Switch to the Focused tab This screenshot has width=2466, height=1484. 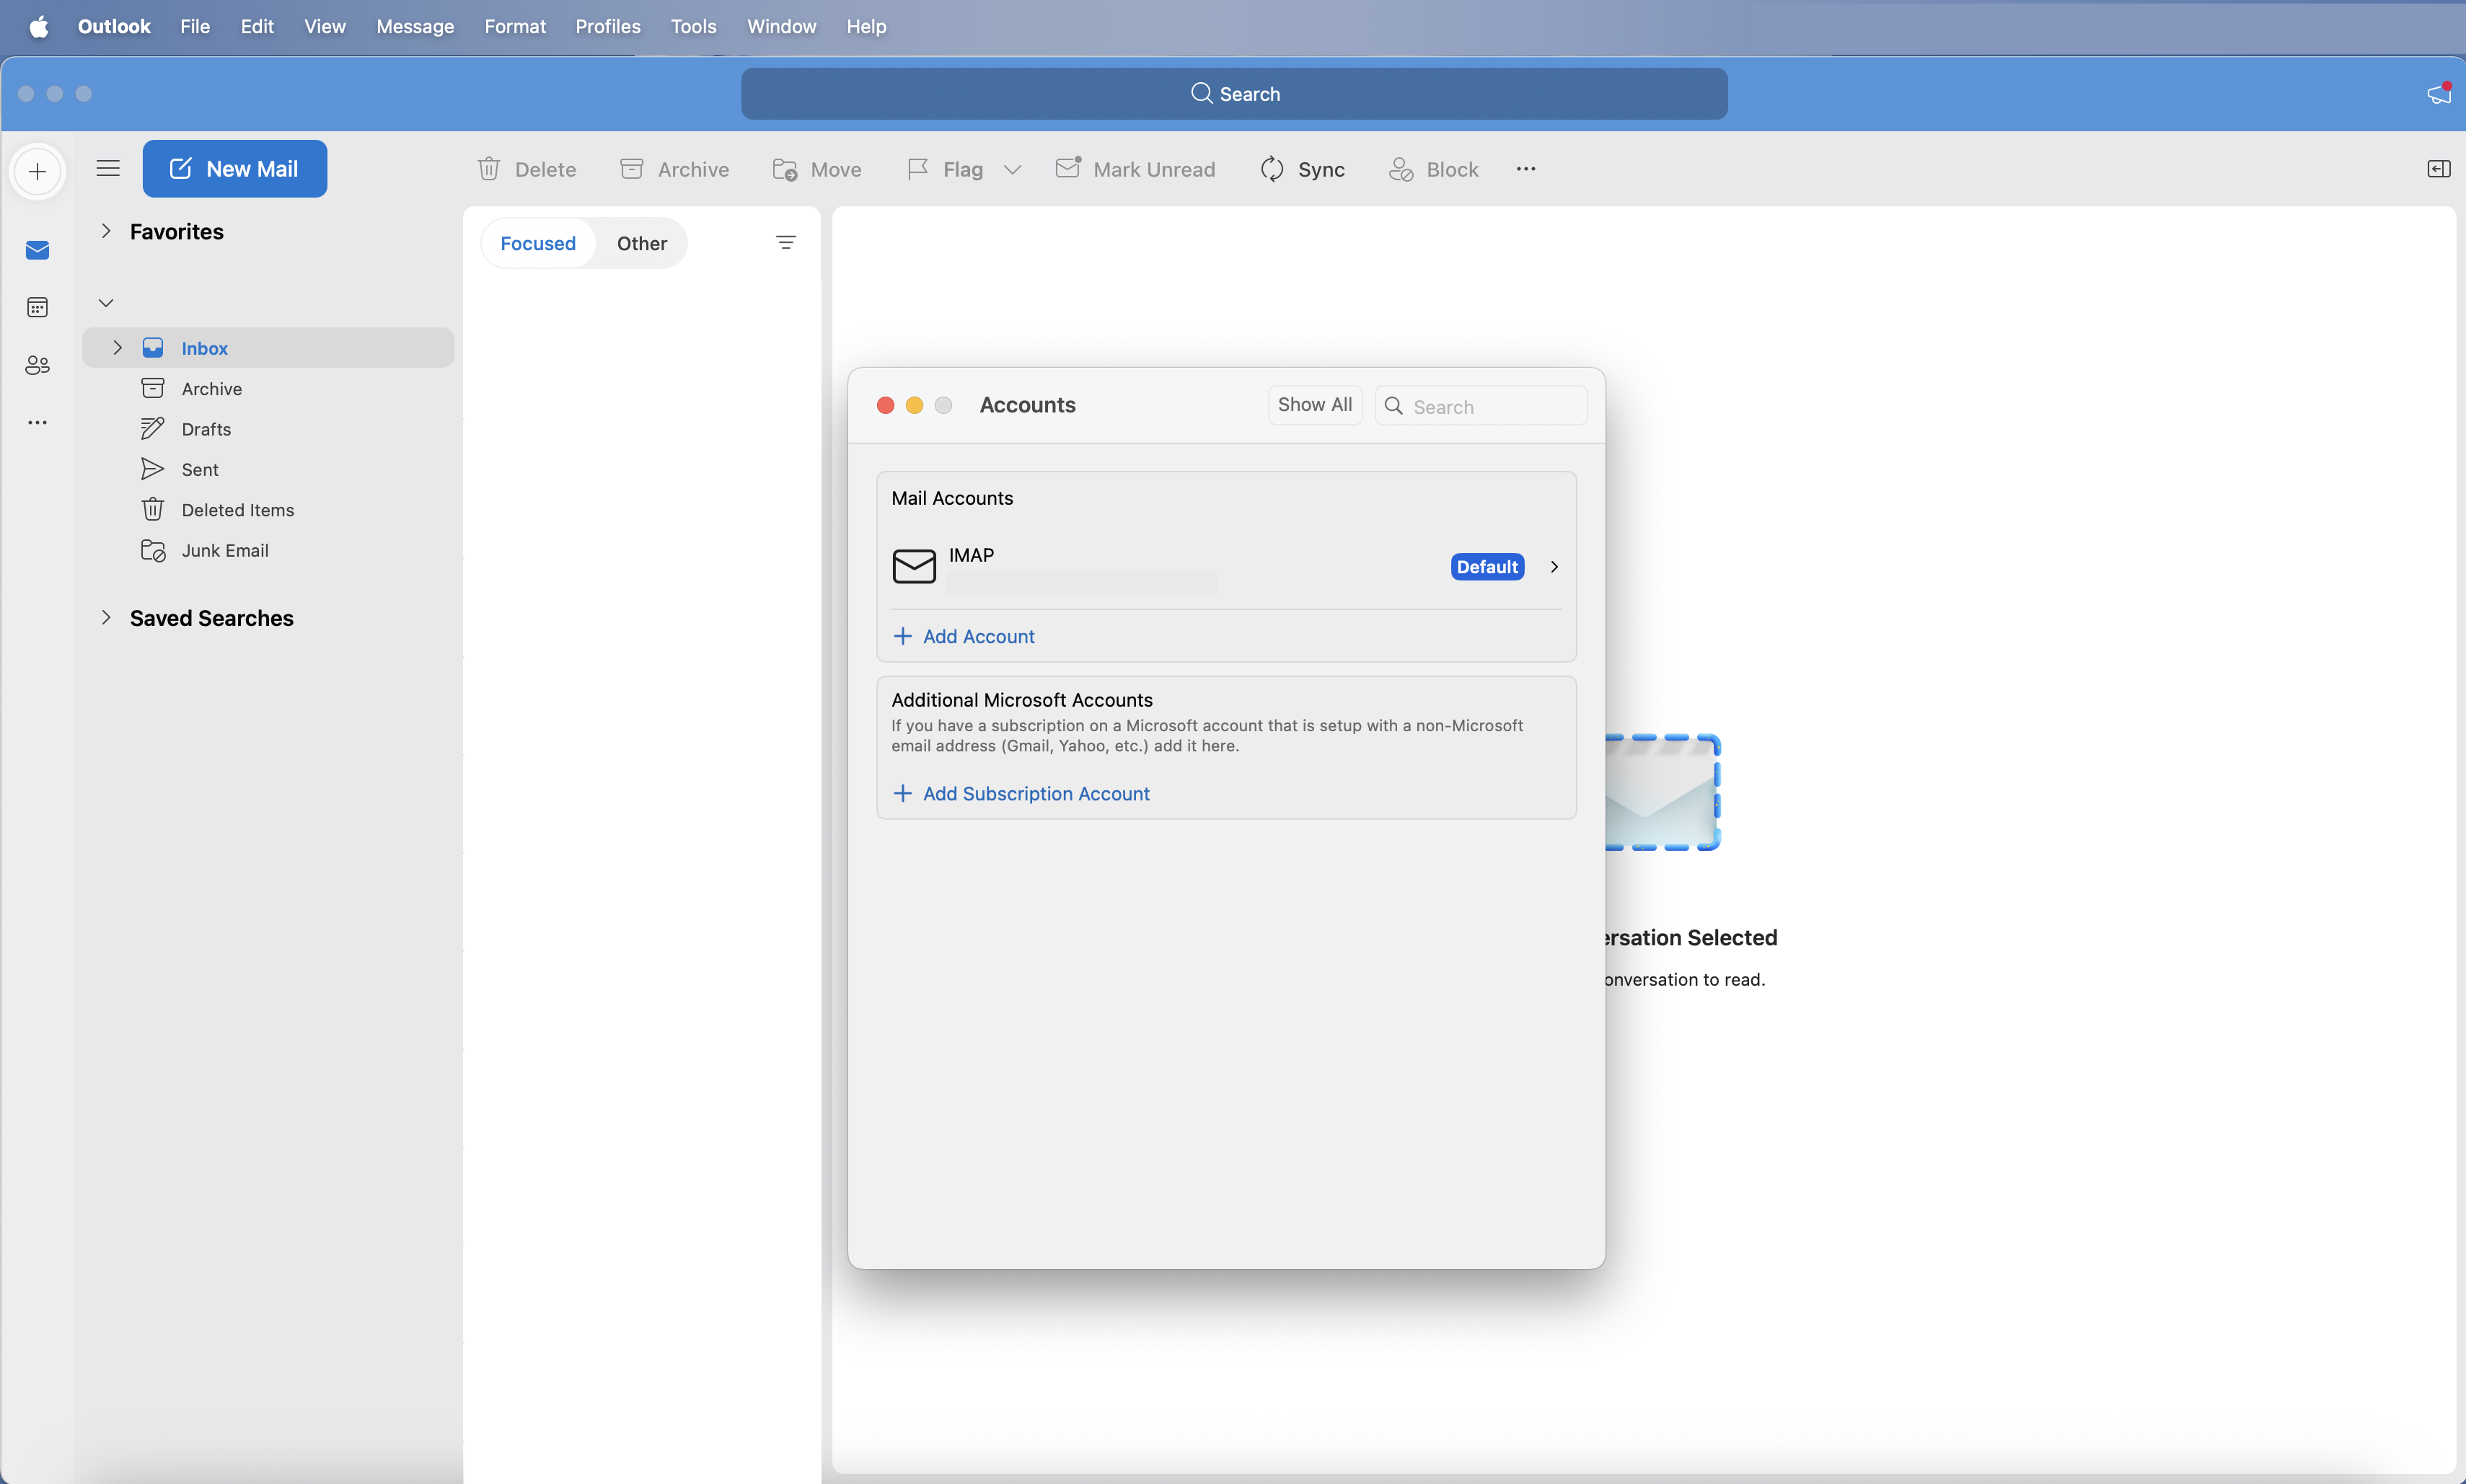tap(538, 243)
